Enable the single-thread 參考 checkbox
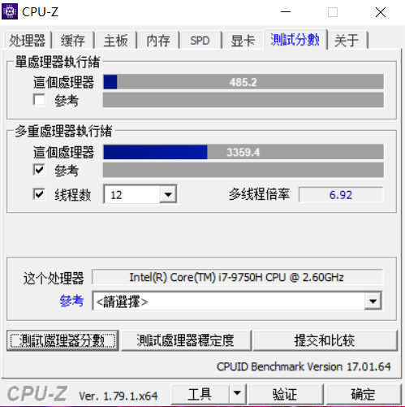405x407 pixels. tap(39, 100)
